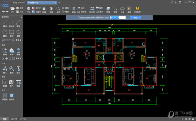196x121 pixels.
Task: Select the Zoom (缩放) tool
Action: coord(65,12)
